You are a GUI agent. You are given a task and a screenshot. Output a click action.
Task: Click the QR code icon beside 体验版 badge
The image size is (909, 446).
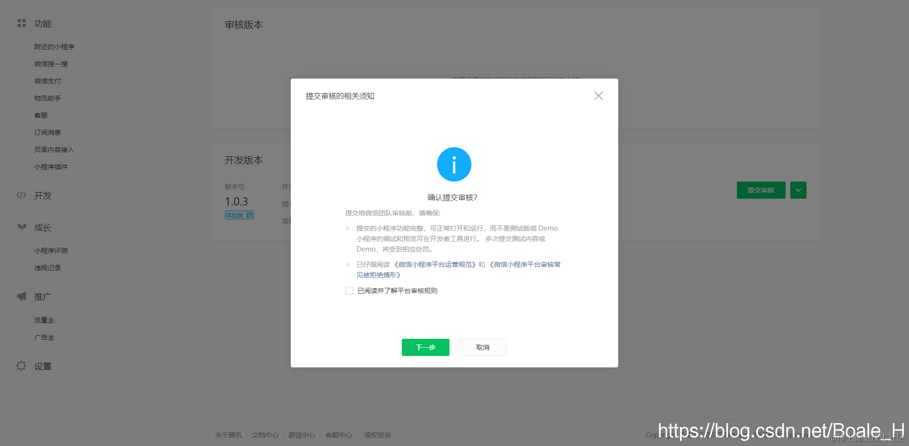[x=250, y=214]
